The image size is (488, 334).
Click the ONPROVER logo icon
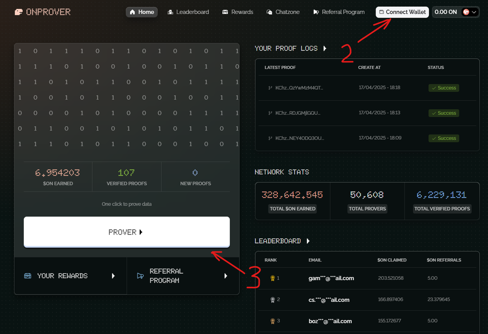click(19, 12)
